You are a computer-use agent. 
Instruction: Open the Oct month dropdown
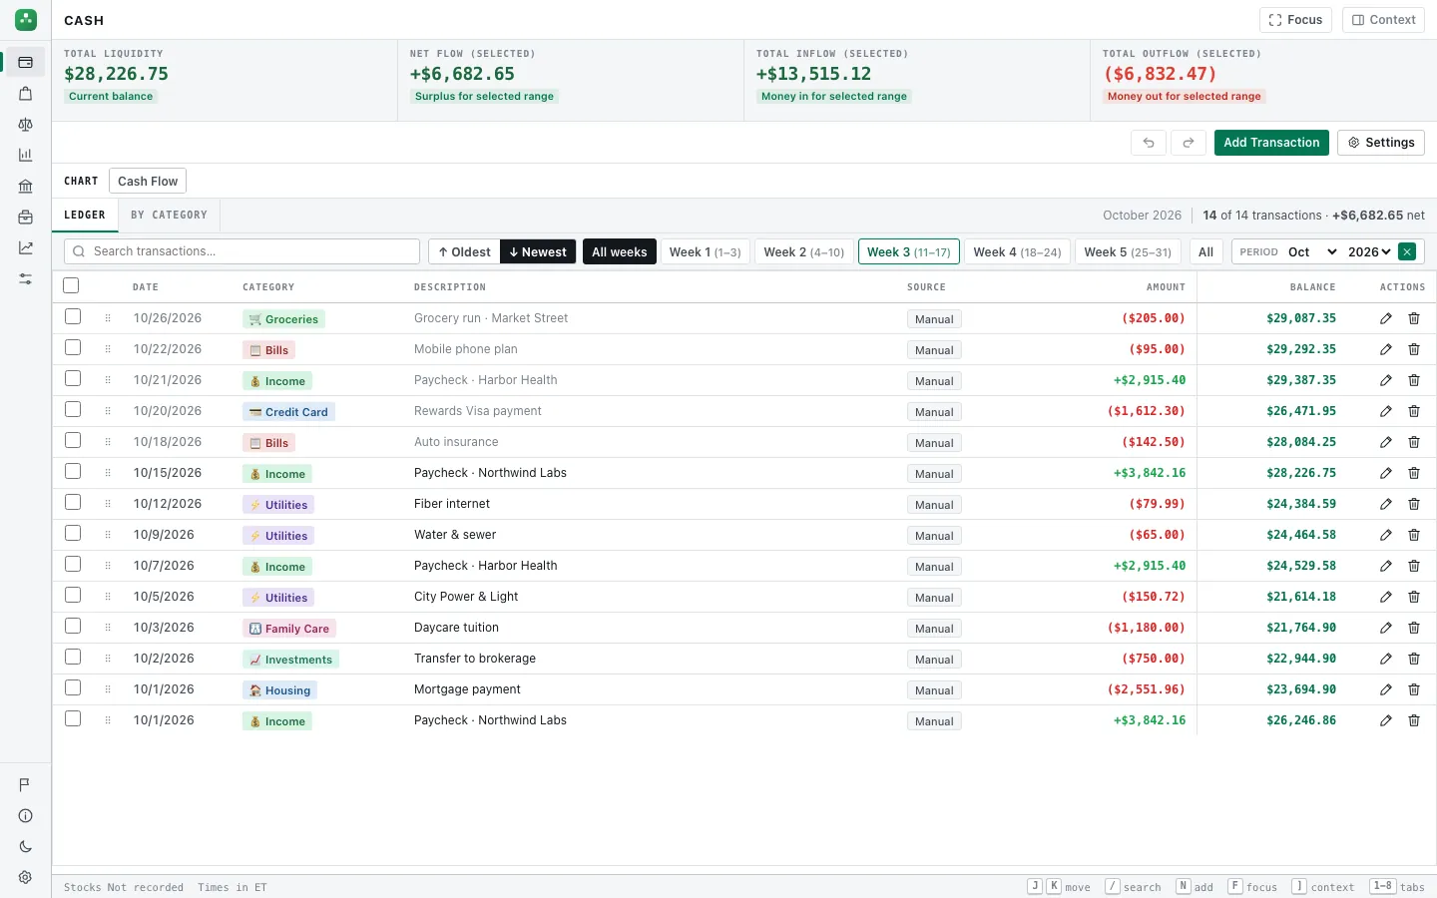coord(1311,251)
